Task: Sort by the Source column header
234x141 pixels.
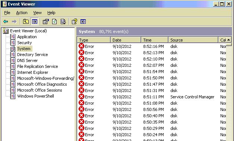Action: [193, 40]
